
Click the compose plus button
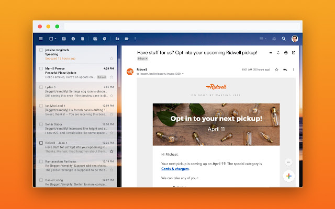point(289,176)
